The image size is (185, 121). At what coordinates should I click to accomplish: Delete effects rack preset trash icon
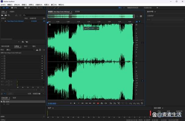[x=40, y=50]
